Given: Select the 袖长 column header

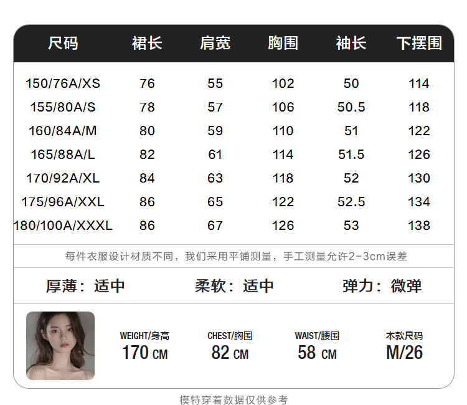Looking at the screenshot, I should click(351, 43).
